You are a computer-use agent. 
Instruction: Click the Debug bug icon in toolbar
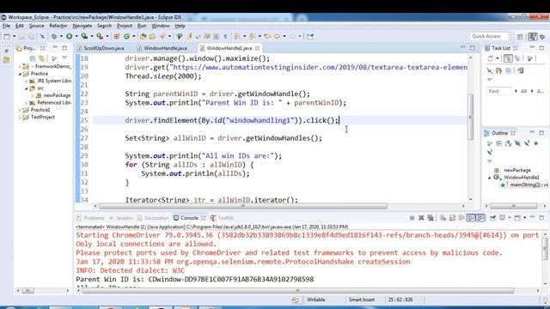tap(54, 36)
